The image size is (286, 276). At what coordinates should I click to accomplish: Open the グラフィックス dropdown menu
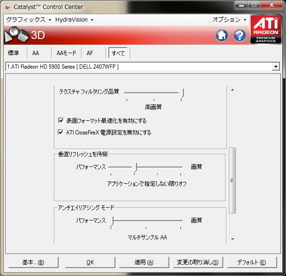pyautogui.click(x=29, y=20)
